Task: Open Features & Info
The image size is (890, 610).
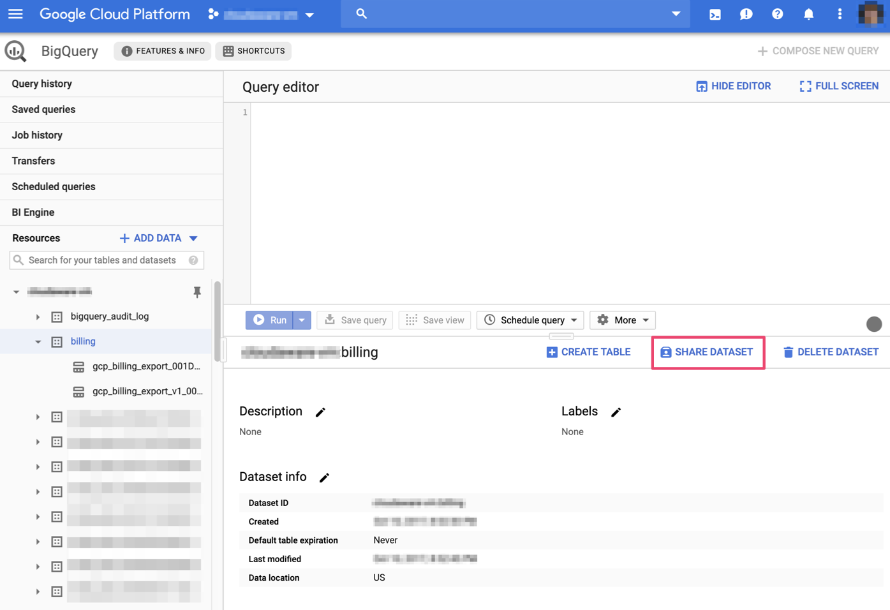Action: click(163, 51)
